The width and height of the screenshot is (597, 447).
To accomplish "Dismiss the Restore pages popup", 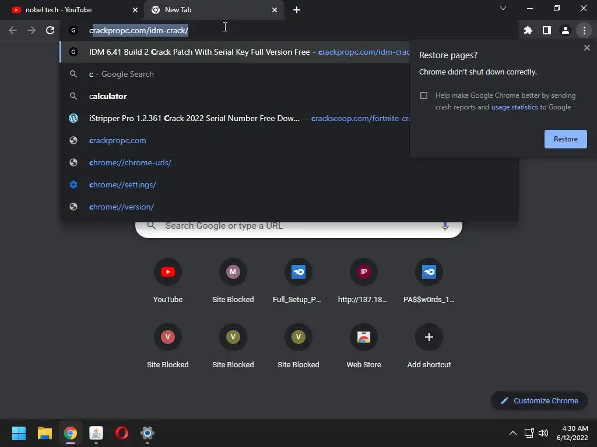I will coord(587,48).
